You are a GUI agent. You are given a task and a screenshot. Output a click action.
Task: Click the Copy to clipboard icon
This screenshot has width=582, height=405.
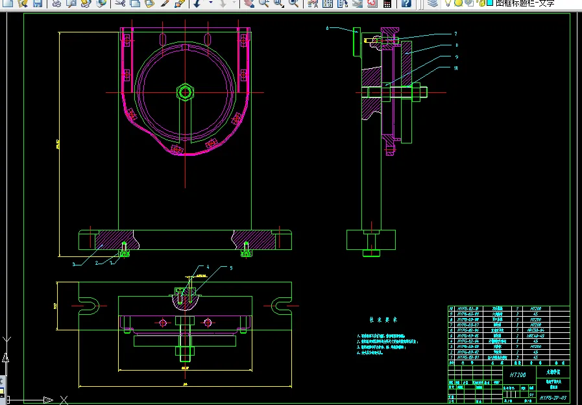click(135, 3)
